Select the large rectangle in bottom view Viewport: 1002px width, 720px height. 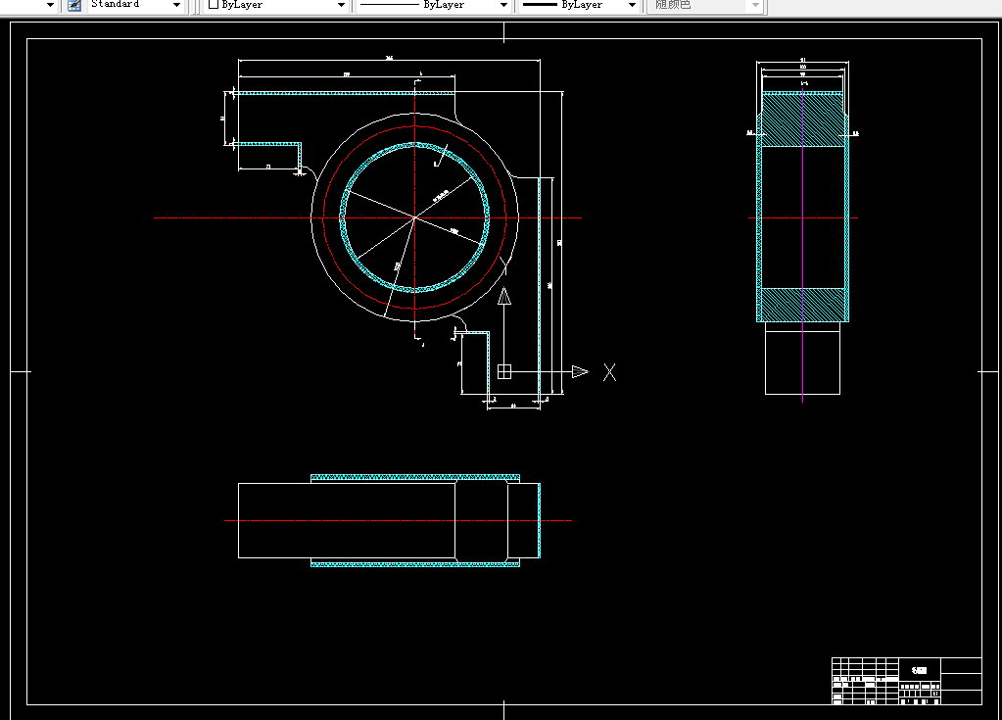(x=347, y=520)
